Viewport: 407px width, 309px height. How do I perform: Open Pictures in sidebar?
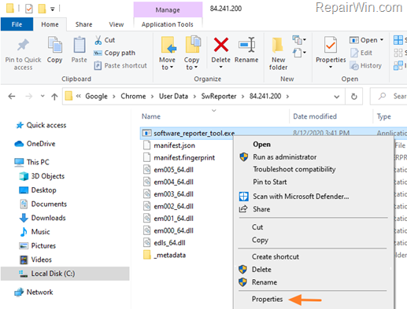point(38,245)
